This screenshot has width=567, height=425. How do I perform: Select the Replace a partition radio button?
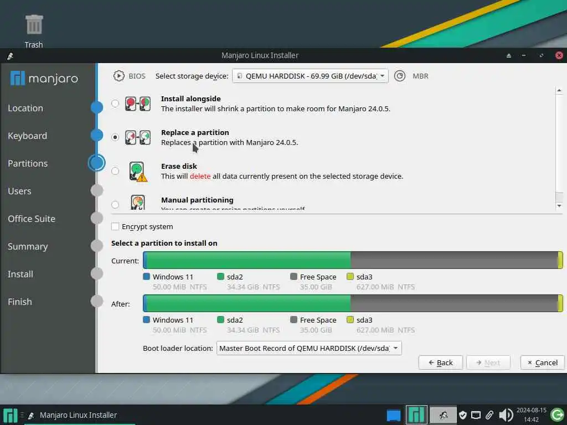[115, 137]
